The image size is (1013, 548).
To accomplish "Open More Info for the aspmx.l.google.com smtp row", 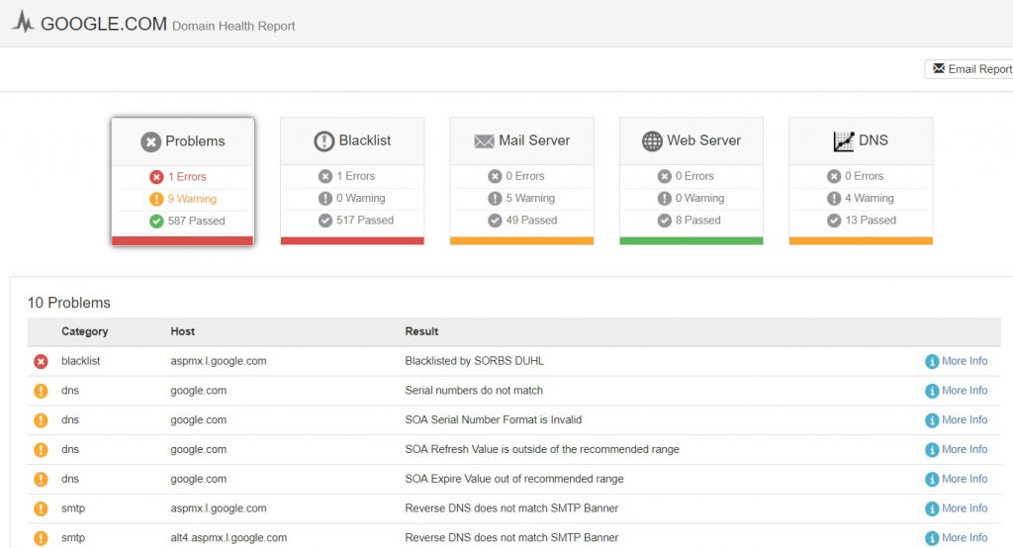I will click(957, 507).
